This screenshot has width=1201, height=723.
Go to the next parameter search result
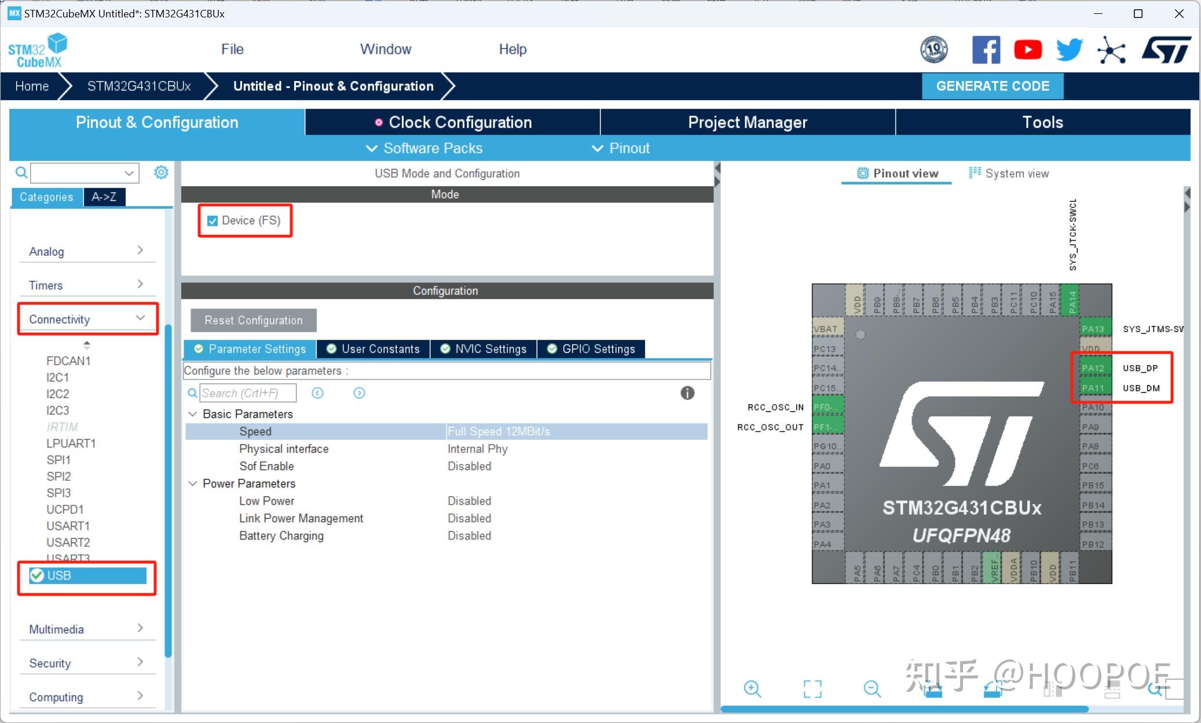pos(359,393)
